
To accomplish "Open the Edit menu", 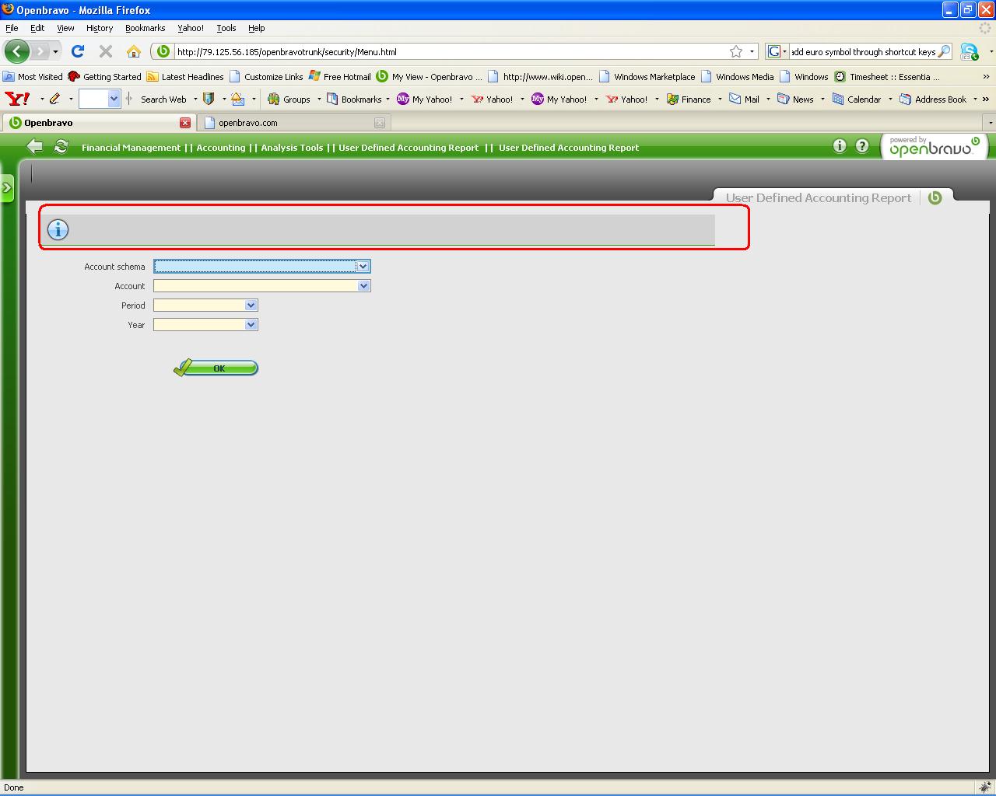I will [37, 27].
